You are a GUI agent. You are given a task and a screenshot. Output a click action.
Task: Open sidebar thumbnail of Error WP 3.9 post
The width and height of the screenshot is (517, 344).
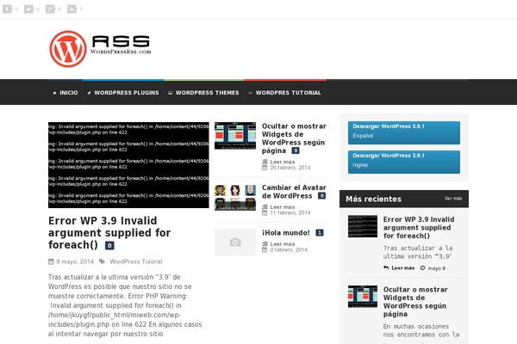click(363, 226)
